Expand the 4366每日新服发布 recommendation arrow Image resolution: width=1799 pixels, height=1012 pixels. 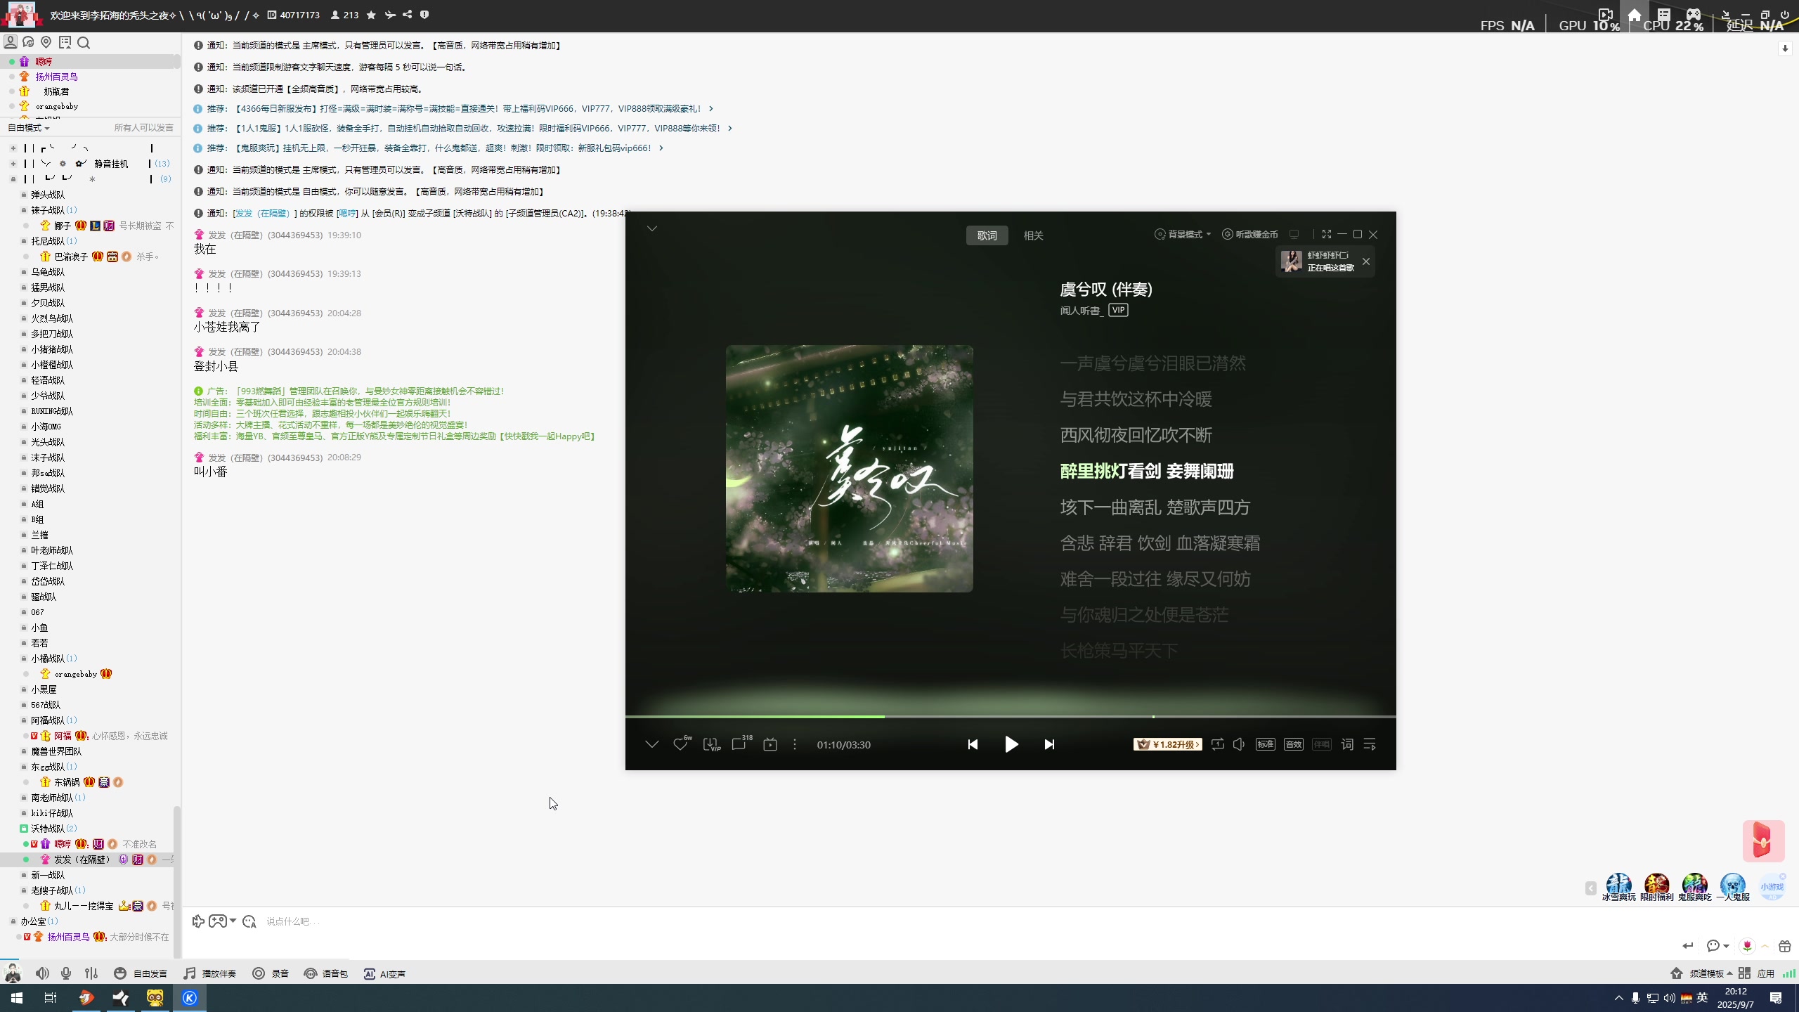[x=711, y=109]
